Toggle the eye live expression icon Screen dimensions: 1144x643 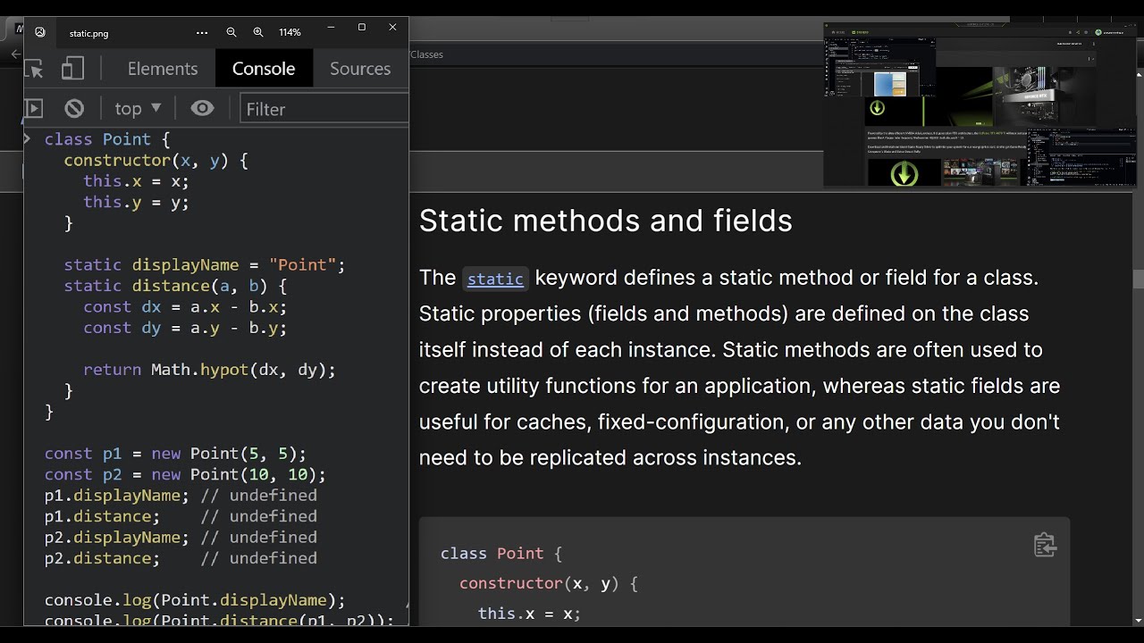point(203,109)
